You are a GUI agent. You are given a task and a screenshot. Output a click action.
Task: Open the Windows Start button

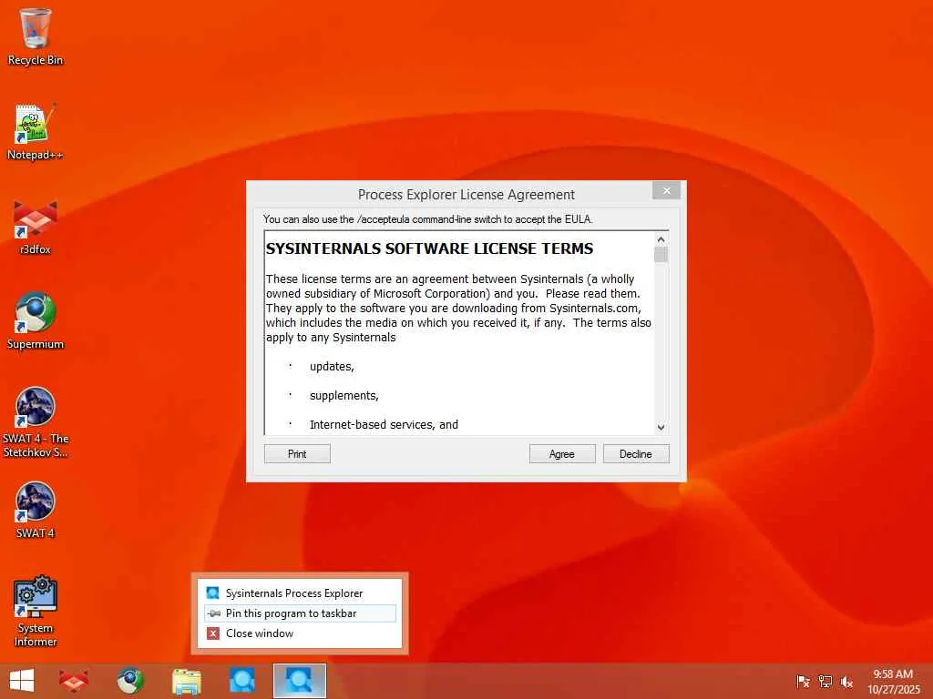click(x=22, y=681)
